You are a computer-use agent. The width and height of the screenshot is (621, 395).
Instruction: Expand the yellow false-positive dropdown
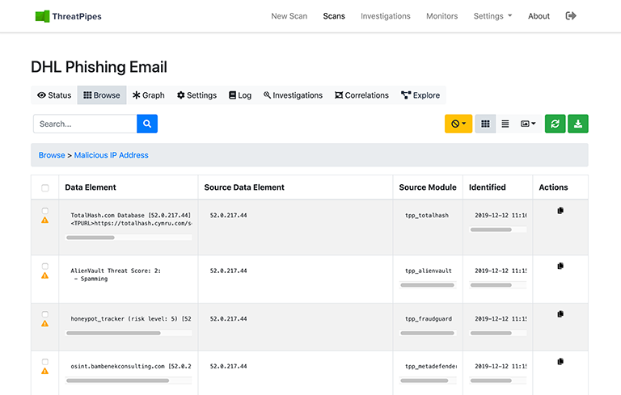click(458, 124)
